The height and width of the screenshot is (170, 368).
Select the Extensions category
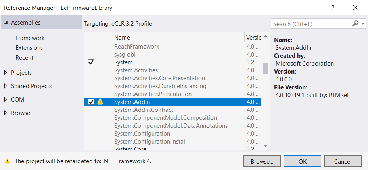click(29, 48)
